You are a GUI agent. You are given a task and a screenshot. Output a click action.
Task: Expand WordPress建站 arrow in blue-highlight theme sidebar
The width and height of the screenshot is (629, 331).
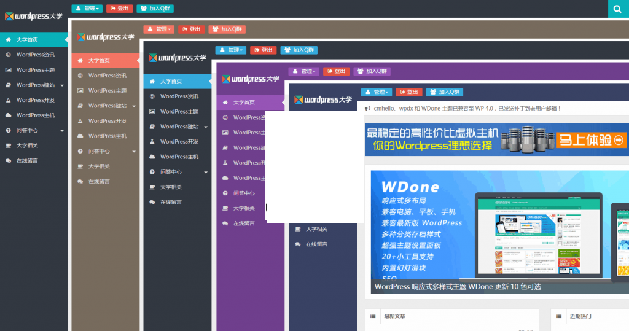point(206,127)
